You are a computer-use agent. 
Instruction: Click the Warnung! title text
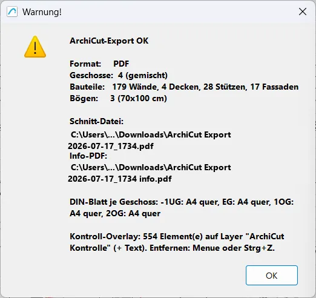click(x=42, y=12)
